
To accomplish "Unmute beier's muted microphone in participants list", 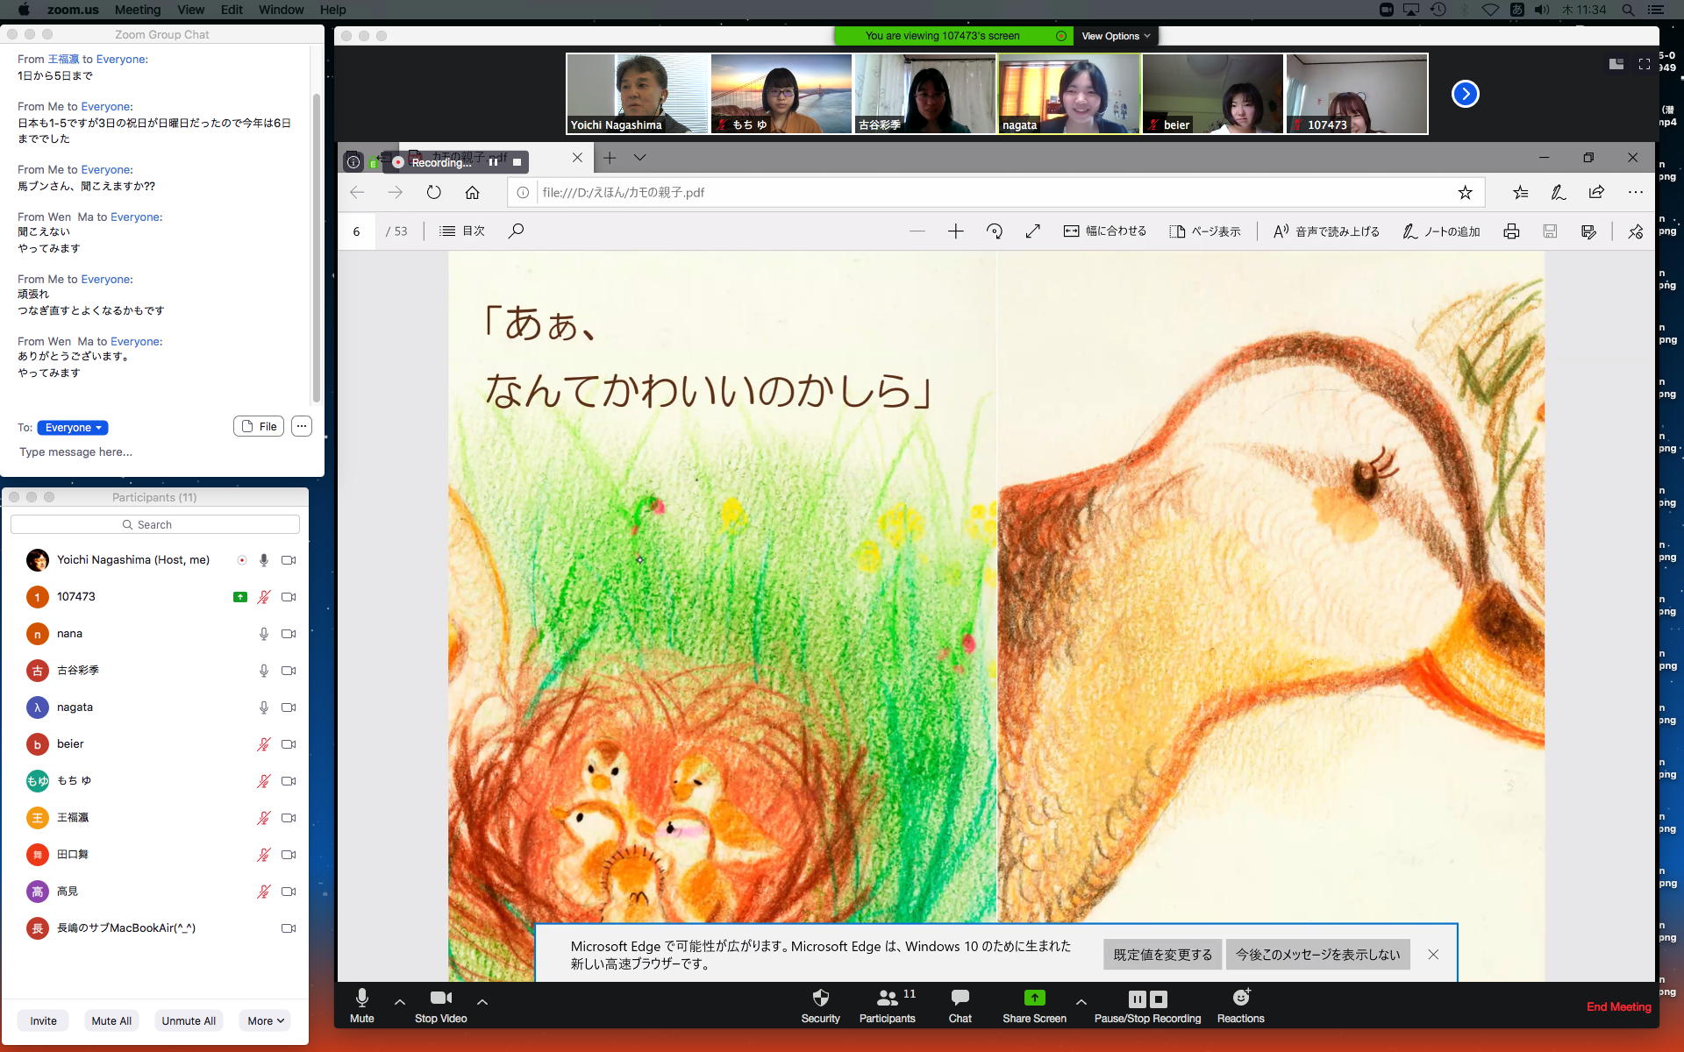I will [263, 744].
